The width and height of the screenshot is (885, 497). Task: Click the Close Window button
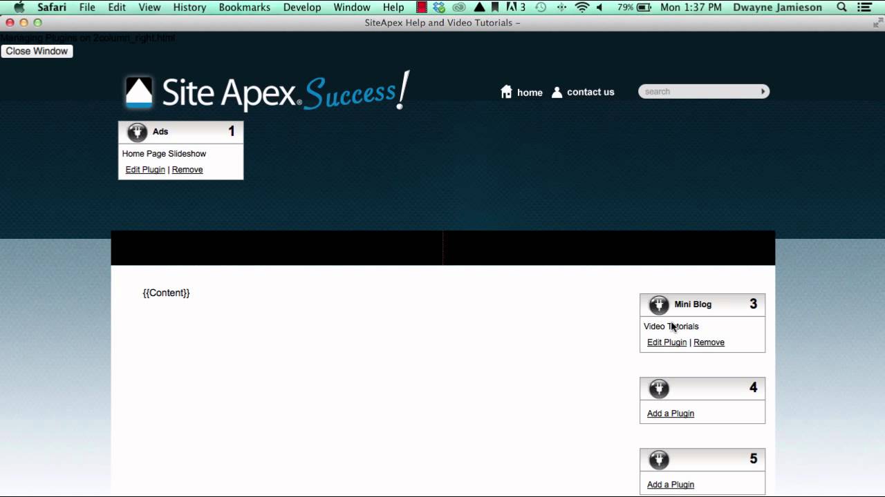[37, 51]
